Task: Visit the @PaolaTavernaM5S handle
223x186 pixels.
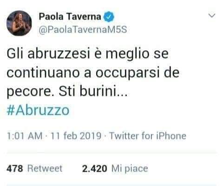Action: pos(83,29)
